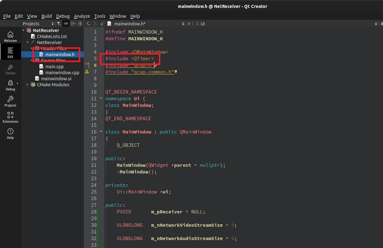The height and width of the screenshot is (248, 383).
Task: Open the Extensions mode
Action: [x=10, y=117]
